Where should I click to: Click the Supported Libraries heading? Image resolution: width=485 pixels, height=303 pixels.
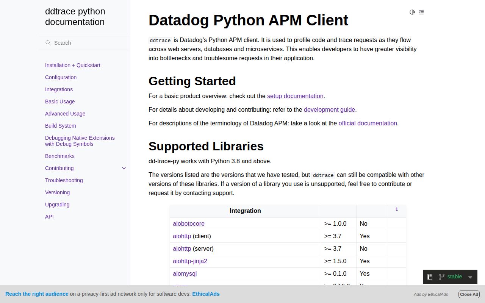[206, 146]
